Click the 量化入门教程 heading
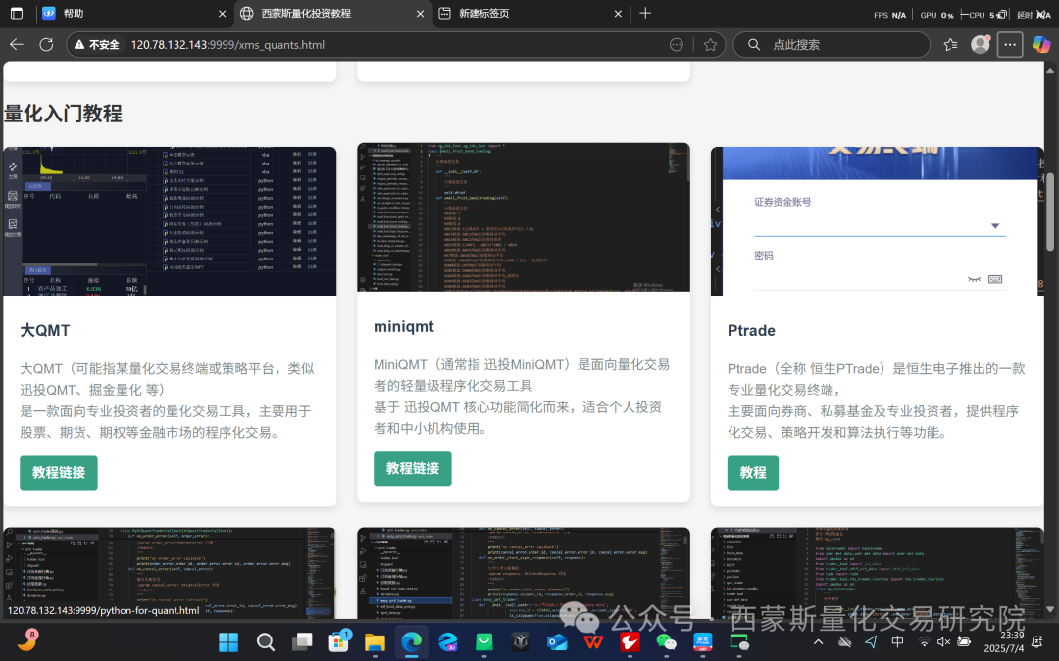1059x661 pixels. point(63,114)
